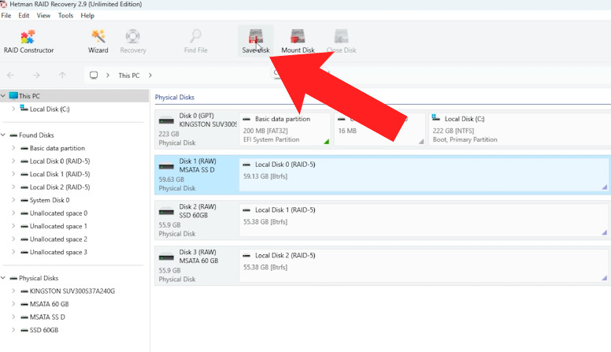This screenshot has width=611, height=352.
Task: Select Local Disk 2 (RAID-5) 55.38 GB partition
Action: 424,265
